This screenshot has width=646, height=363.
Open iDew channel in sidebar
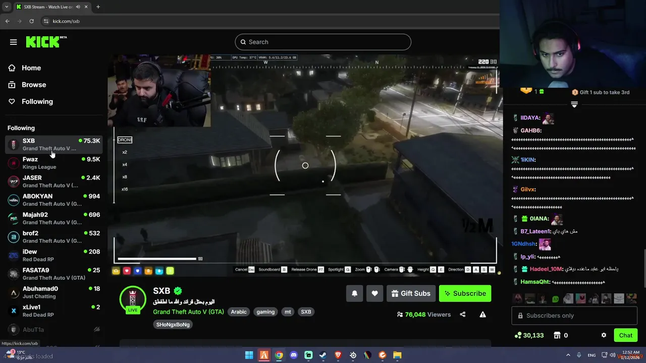[54, 255]
